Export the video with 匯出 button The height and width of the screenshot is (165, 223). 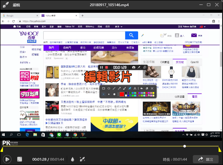coord(206,159)
